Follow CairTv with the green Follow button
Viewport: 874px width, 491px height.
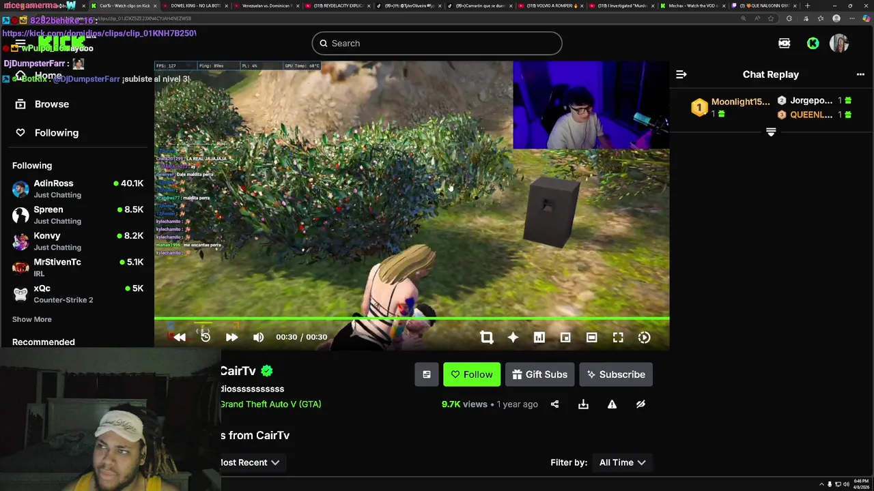tap(472, 374)
